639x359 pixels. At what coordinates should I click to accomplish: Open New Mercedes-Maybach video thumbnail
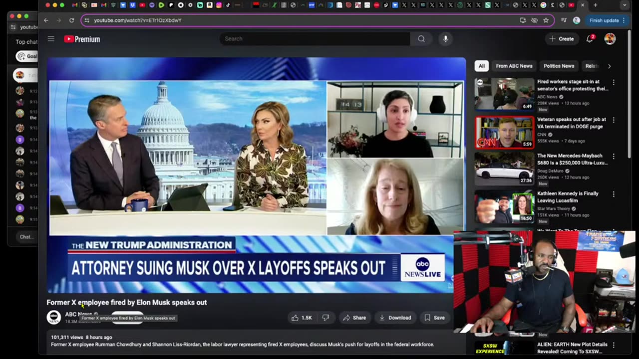[504, 169]
